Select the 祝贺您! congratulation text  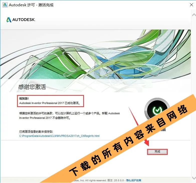click(x=24, y=99)
